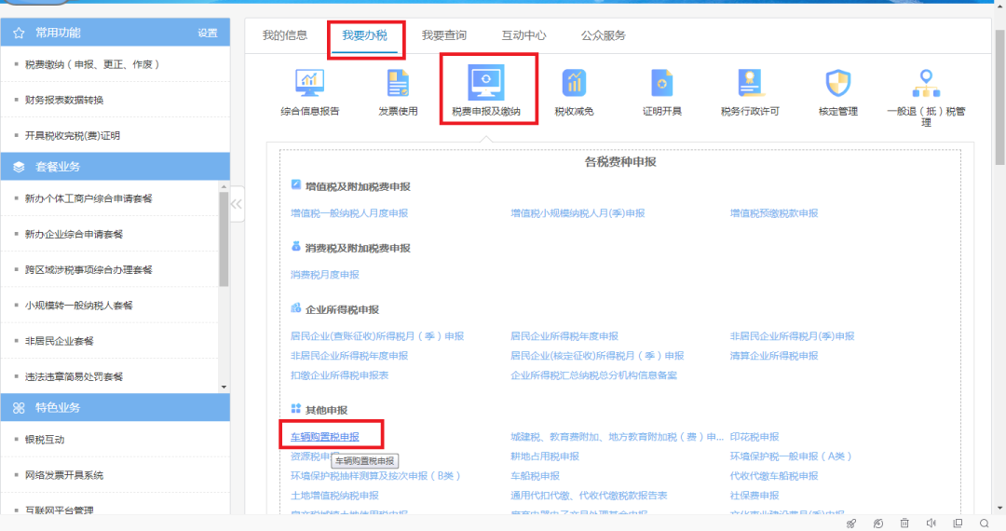Open 增值税一般纳税人月度申报 link
The image size is (1006, 531).
coord(348,213)
